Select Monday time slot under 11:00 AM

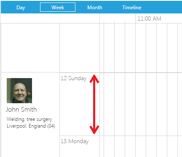pos(141,147)
